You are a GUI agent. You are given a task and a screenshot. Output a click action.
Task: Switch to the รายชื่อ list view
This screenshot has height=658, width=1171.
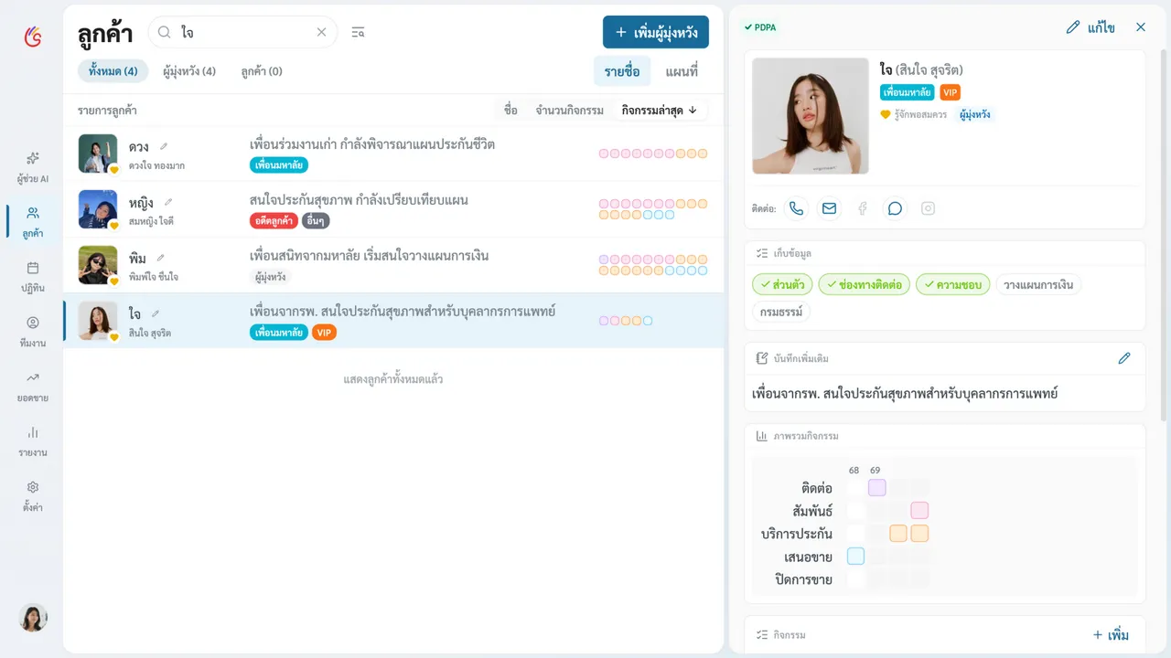click(622, 71)
